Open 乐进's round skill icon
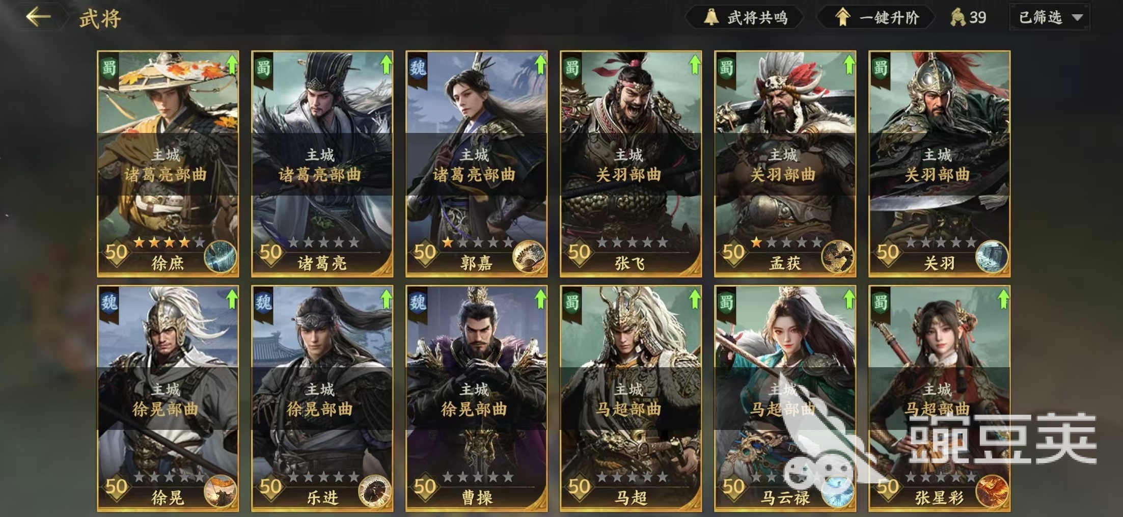This screenshot has height=517, width=1123. click(375, 491)
